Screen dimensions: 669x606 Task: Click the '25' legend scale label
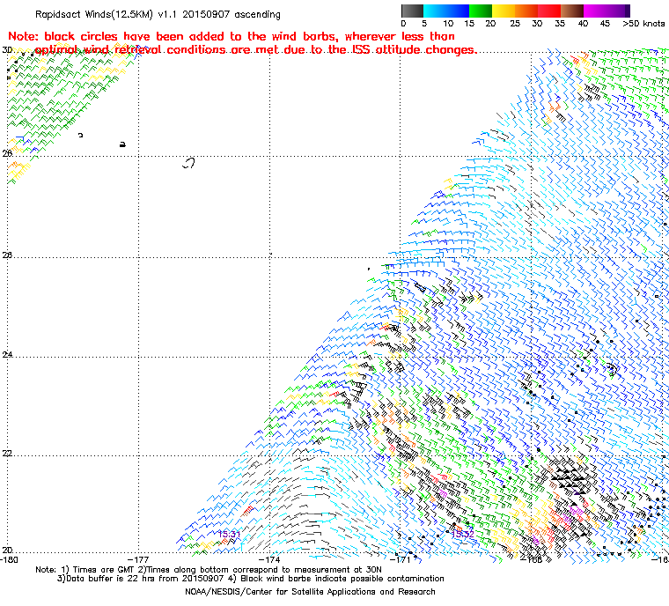coord(515,24)
